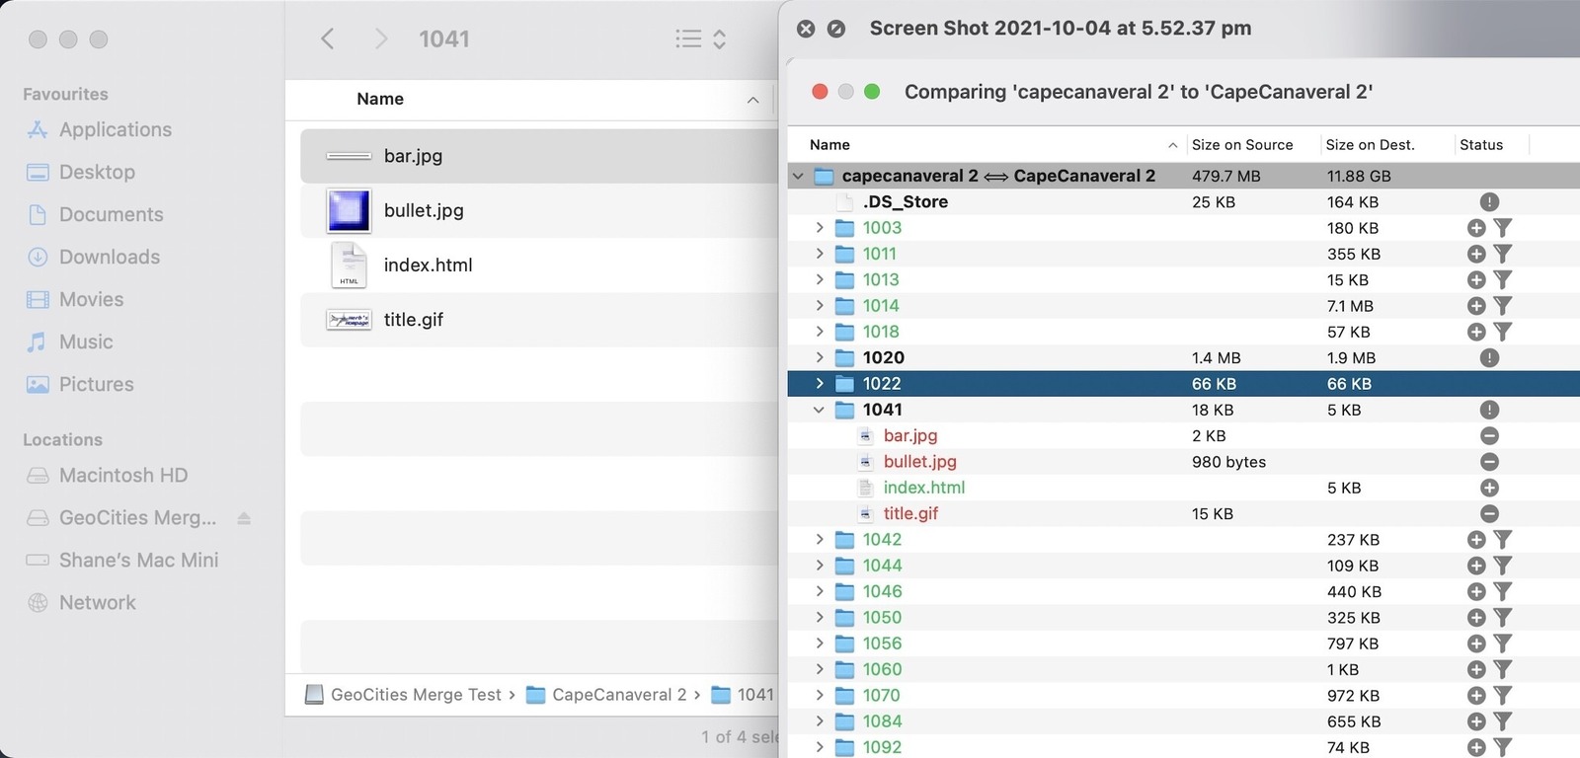Collapse the expanded 1041 folder
Viewport: 1580px width, 758px height.
click(819, 410)
